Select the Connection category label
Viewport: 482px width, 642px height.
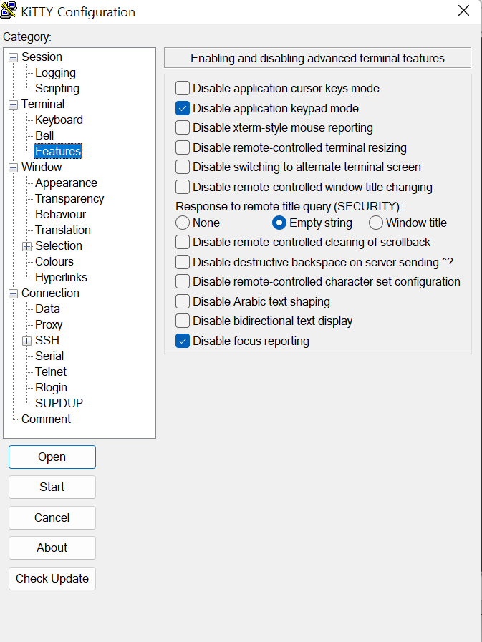pos(50,293)
